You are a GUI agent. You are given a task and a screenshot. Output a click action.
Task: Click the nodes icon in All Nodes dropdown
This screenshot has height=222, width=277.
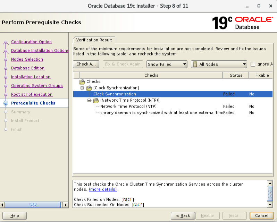click(195, 64)
